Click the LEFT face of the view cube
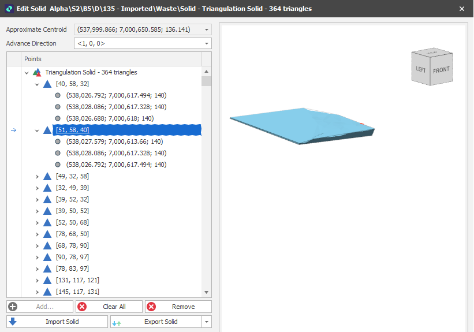Screen dimensions: 474x332 (x=421, y=69)
